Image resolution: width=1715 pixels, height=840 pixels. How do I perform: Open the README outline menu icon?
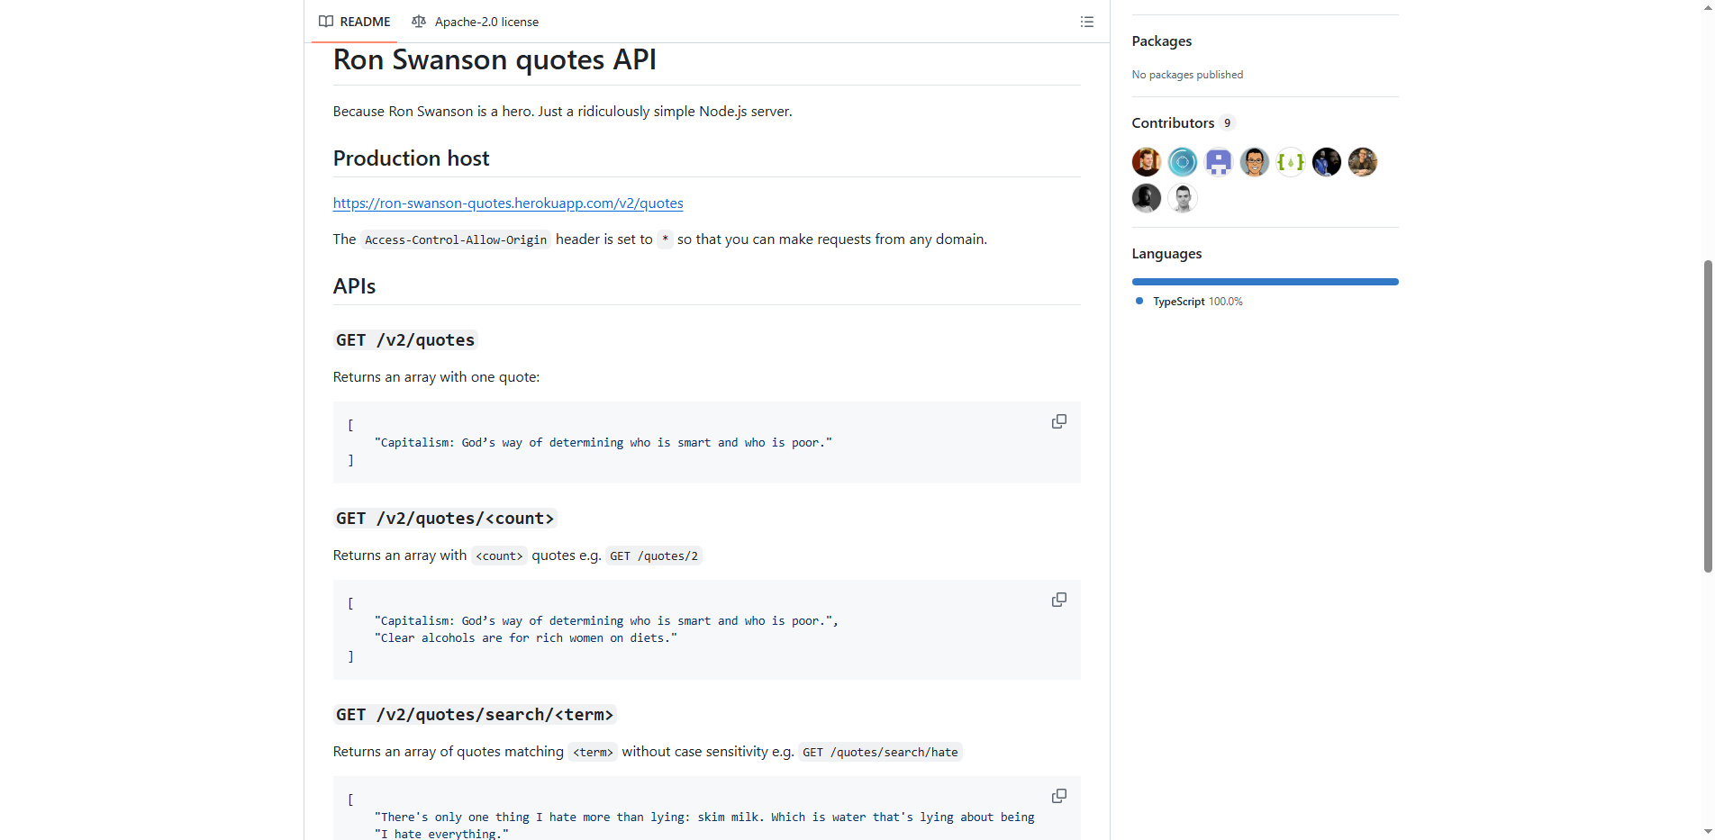[x=1086, y=22]
